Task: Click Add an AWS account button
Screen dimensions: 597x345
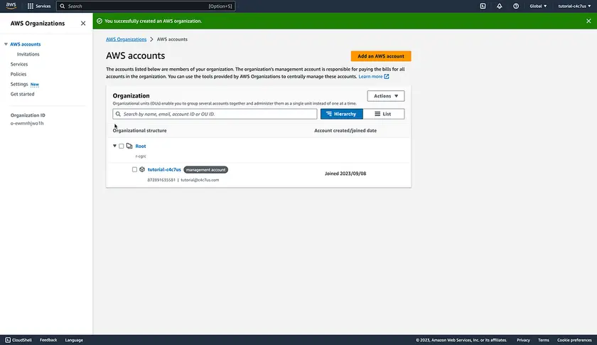Action: pyautogui.click(x=381, y=56)
